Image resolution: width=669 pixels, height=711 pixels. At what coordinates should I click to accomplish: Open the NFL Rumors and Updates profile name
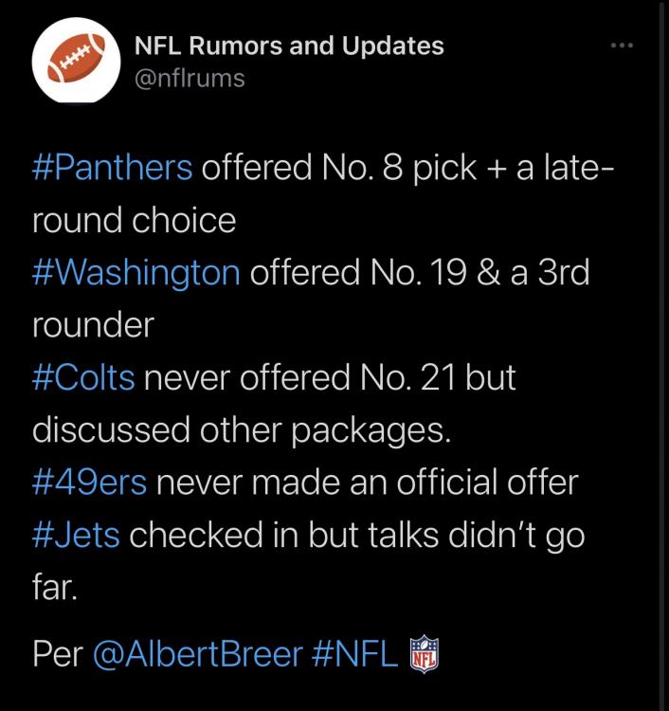click(289, 45)
